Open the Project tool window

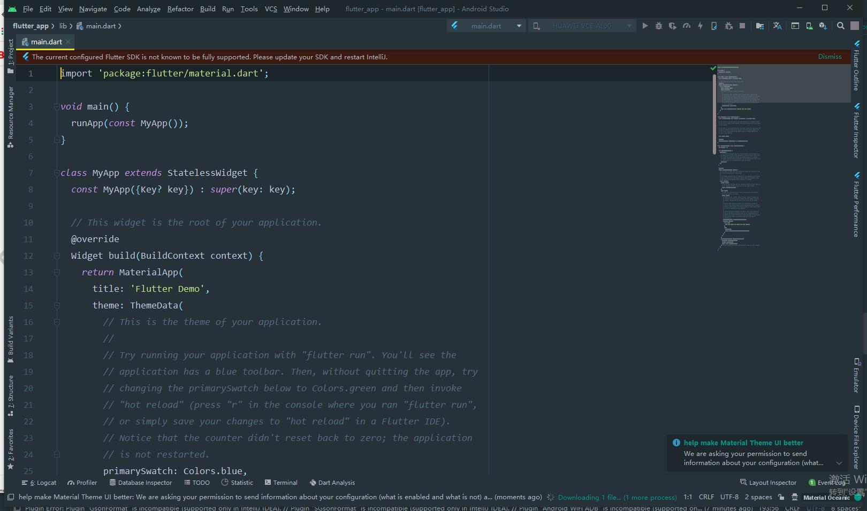(x=11, y=56)
